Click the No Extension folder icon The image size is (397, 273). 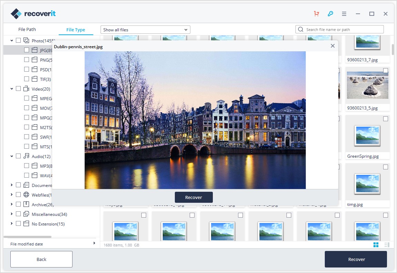(x=26, y=223)
